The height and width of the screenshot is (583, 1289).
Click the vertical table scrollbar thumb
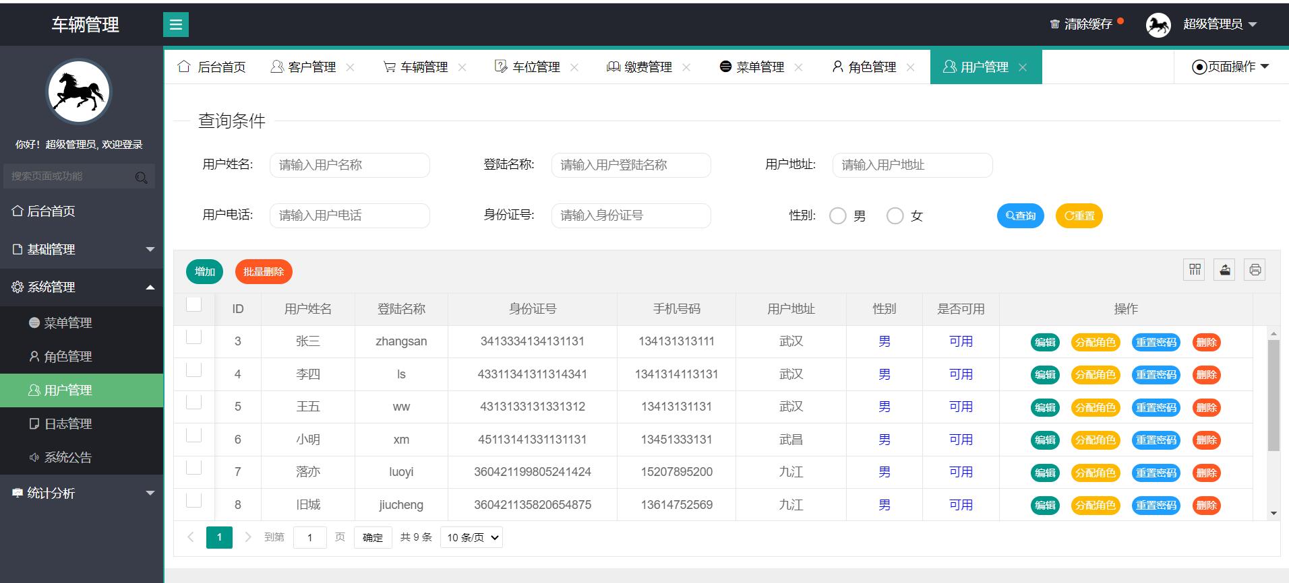coord(1273,395)
